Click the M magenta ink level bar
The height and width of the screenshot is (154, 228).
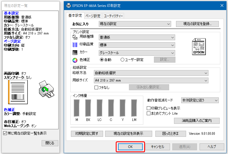point(77,108)
